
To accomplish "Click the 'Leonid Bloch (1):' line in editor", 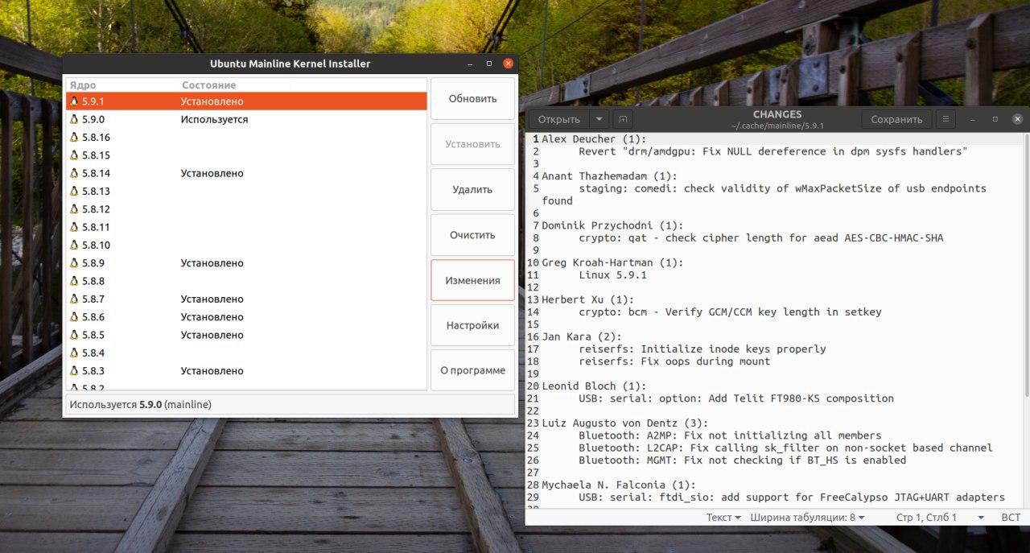I will (x=594, y=386).
